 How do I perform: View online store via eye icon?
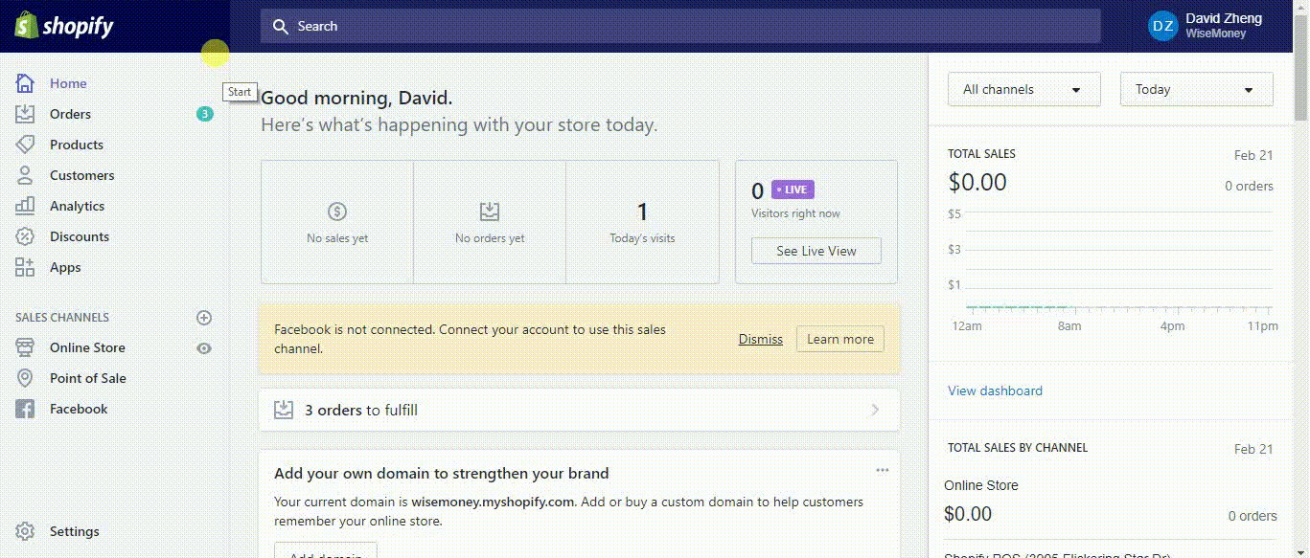point(203,348)
